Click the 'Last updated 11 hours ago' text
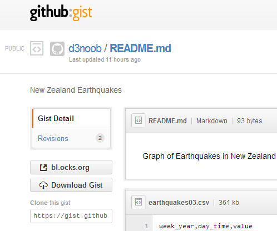The height and width of the screenshot is (231, 277). coord(105,59)
